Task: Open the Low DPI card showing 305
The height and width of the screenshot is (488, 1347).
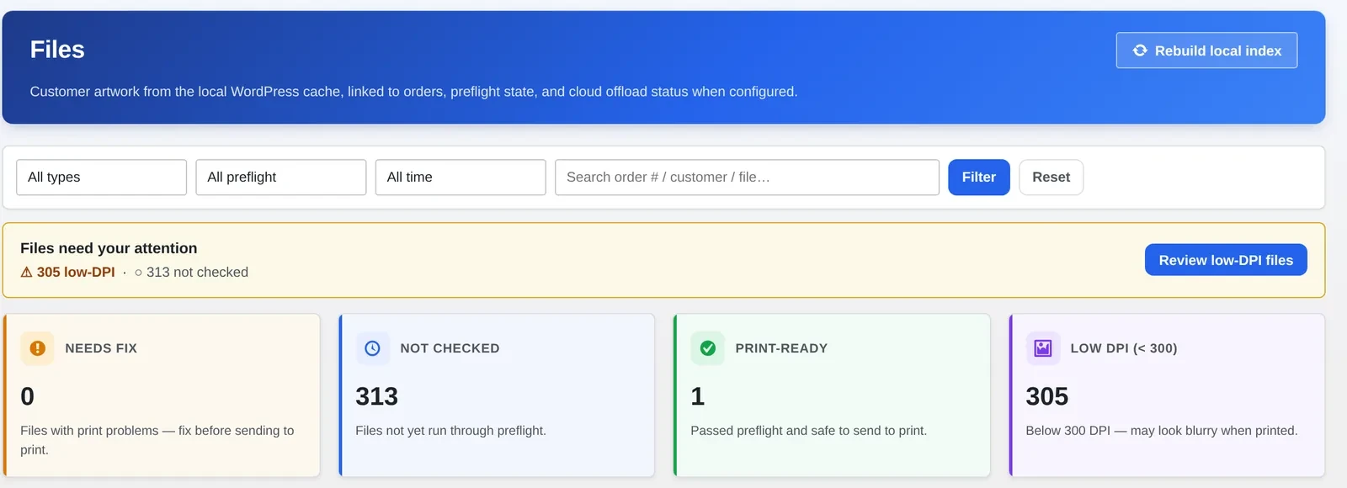Action: 1167,395
